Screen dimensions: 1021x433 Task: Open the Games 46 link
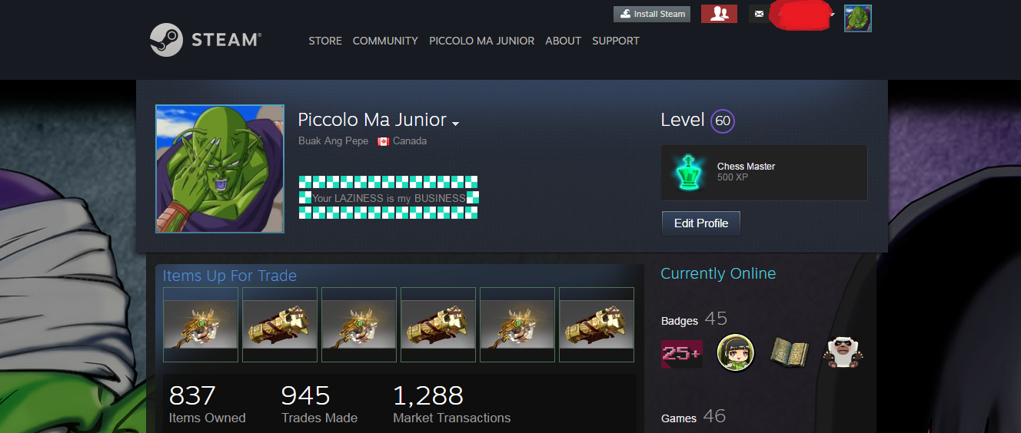click(693, 417)
